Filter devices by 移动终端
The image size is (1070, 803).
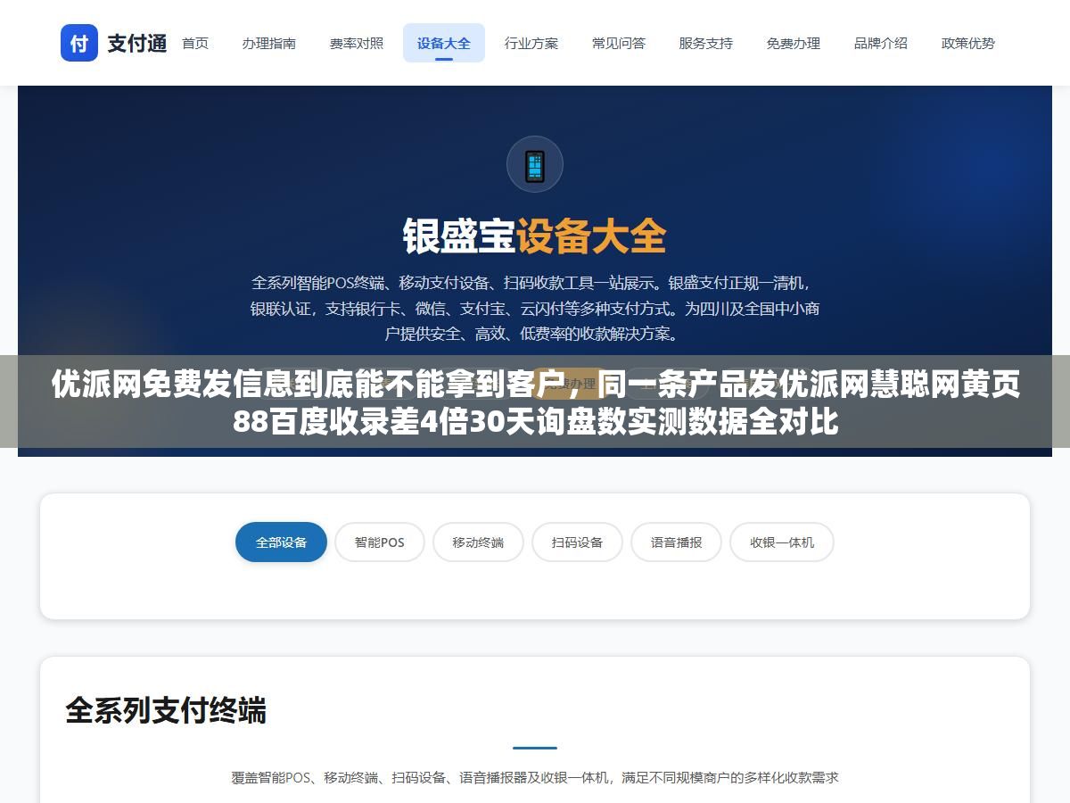pyautogui.click(x=478, y=542)
